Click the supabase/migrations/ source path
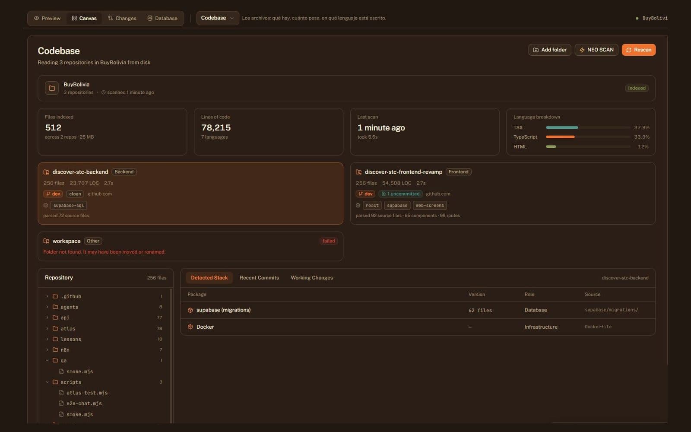691x432 pixels. pyautogui.click(x=611, y=310)
